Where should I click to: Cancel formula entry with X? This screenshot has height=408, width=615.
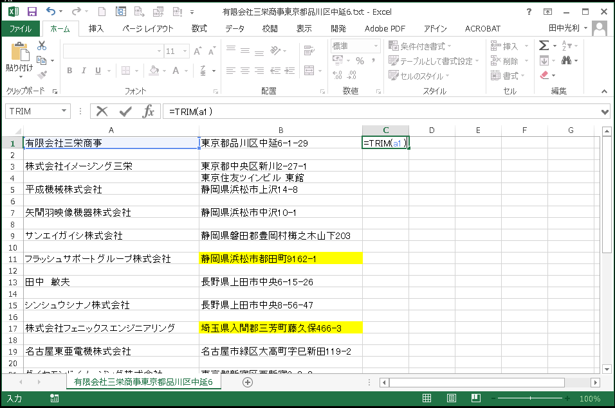pyautogui.click(x=102, y=112)
